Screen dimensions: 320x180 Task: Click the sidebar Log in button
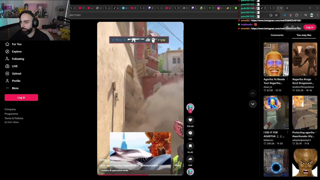coord(21,97)
